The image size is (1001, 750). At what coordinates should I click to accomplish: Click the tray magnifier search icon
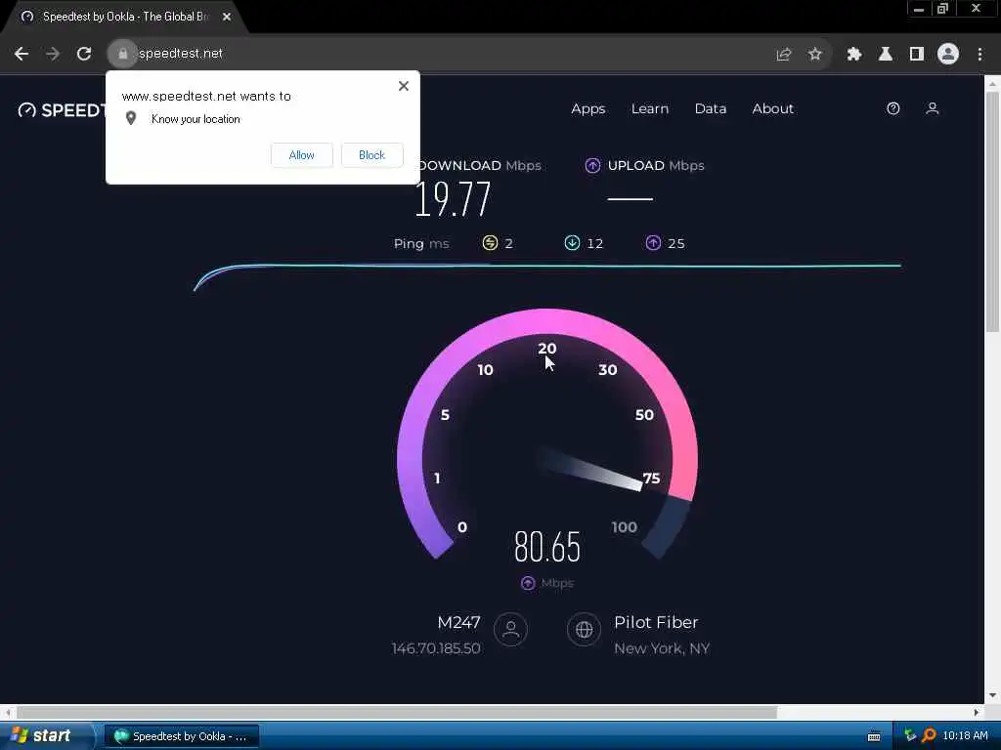click(929, 735)
